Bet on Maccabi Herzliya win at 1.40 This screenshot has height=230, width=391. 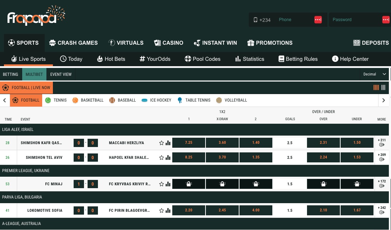point(256,143)
